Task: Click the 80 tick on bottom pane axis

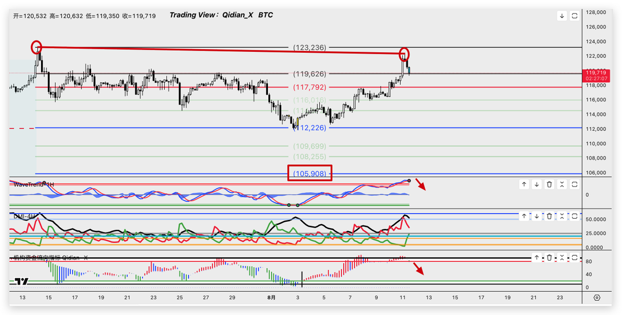Action: (x=589, y=262)
